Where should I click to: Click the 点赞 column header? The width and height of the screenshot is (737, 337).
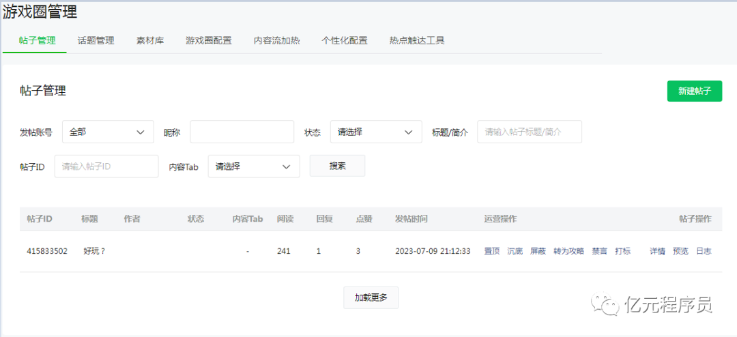364,218
